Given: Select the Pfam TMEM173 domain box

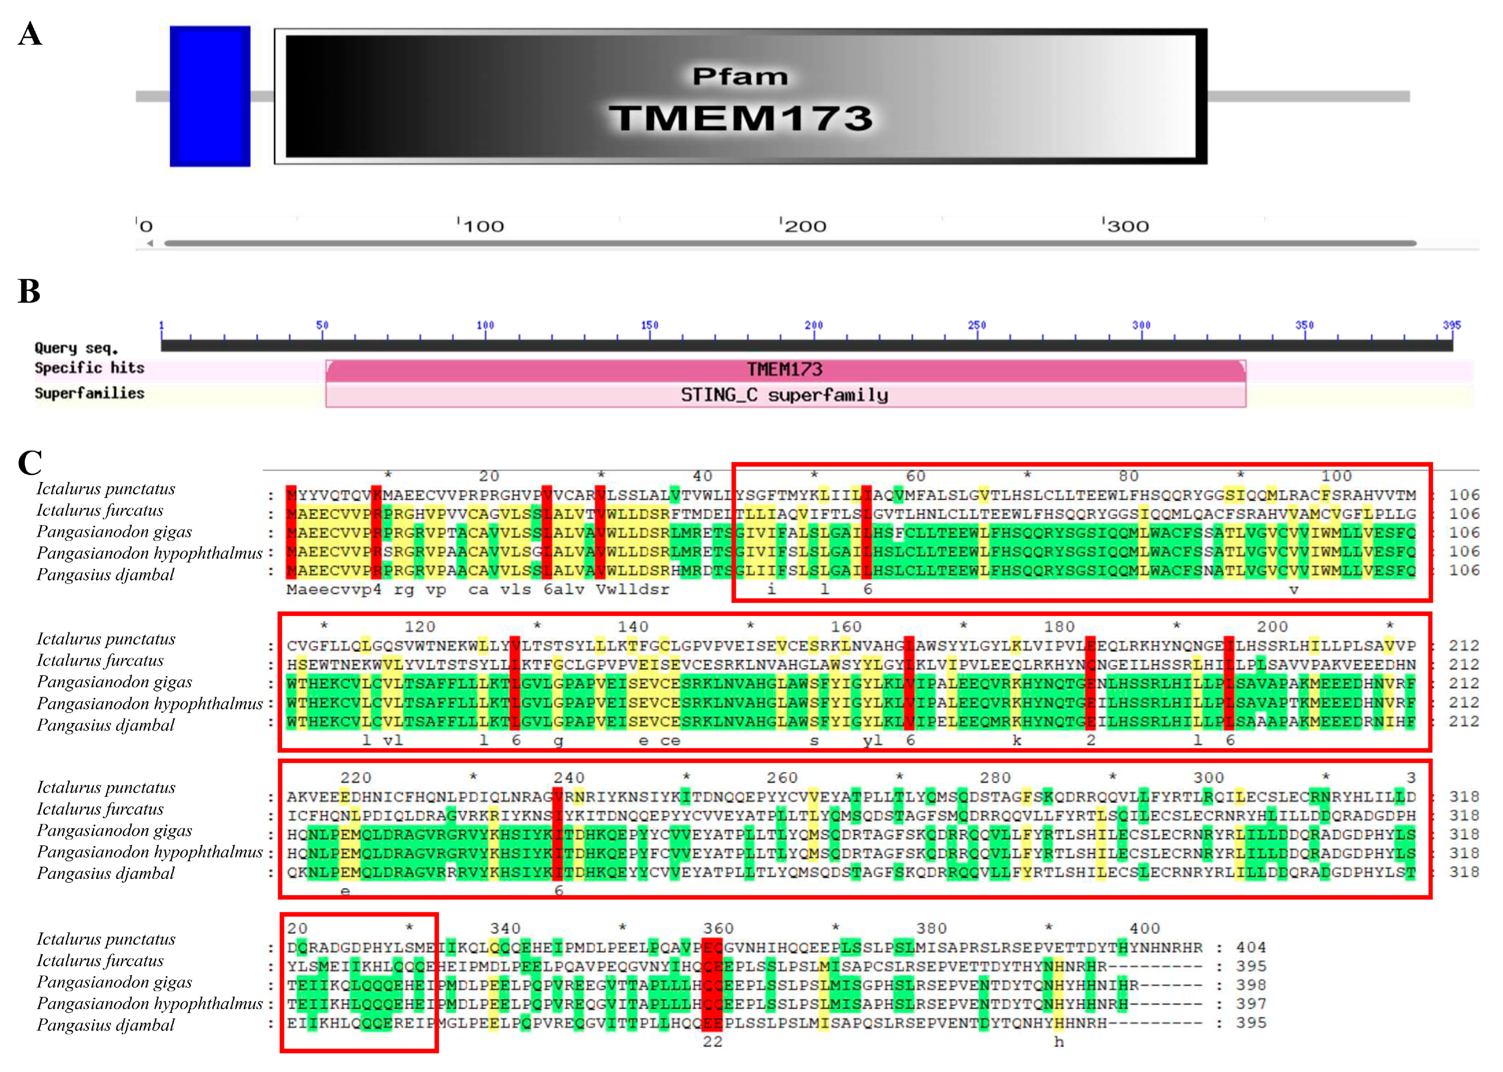Looking at the screenshot, I should point(740,96).
